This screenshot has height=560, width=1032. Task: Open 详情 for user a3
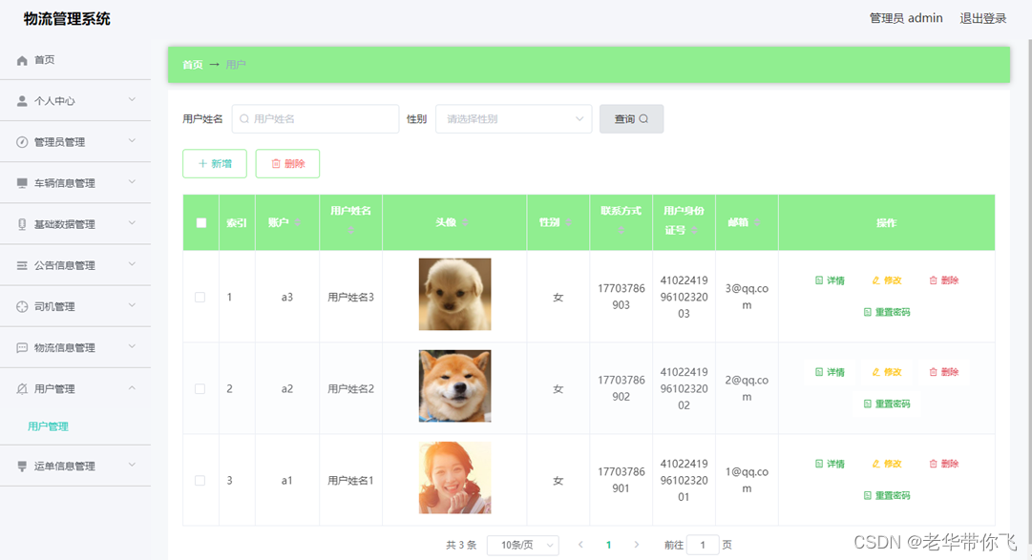[830, 280]
